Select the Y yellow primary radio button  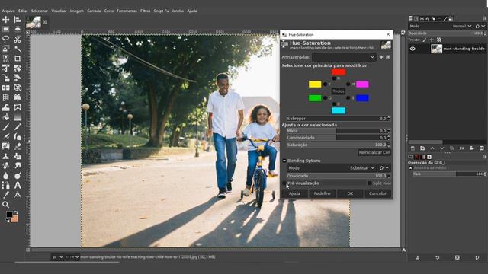tap(326, 84)
